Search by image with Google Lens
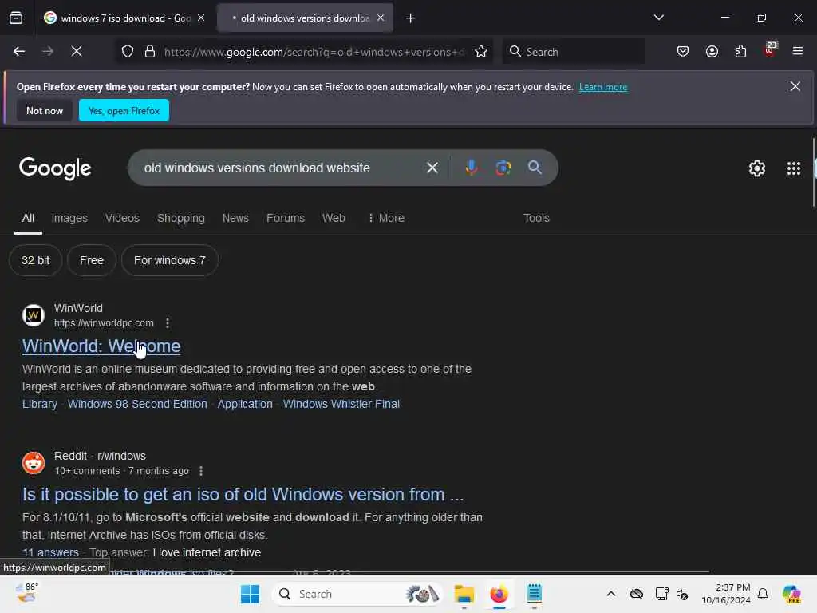The image size is (817, 613). (x=503, y=168)
